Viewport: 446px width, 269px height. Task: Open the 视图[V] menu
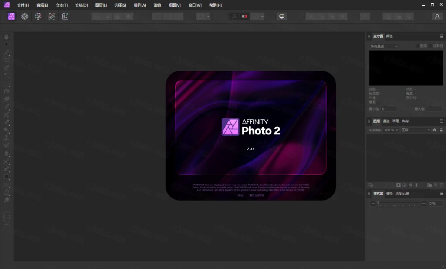[174, 5]
